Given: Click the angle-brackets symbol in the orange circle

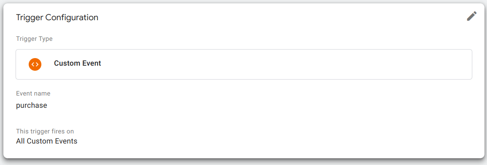Looking at the screenshot, I should (x=35, y=64).
